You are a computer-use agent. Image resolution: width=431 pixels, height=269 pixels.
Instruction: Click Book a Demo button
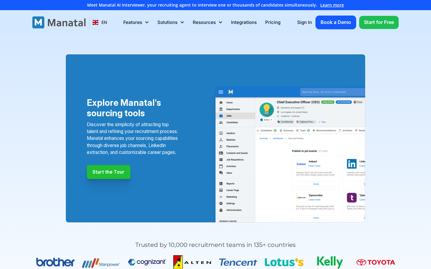click(x=336, y=22)
